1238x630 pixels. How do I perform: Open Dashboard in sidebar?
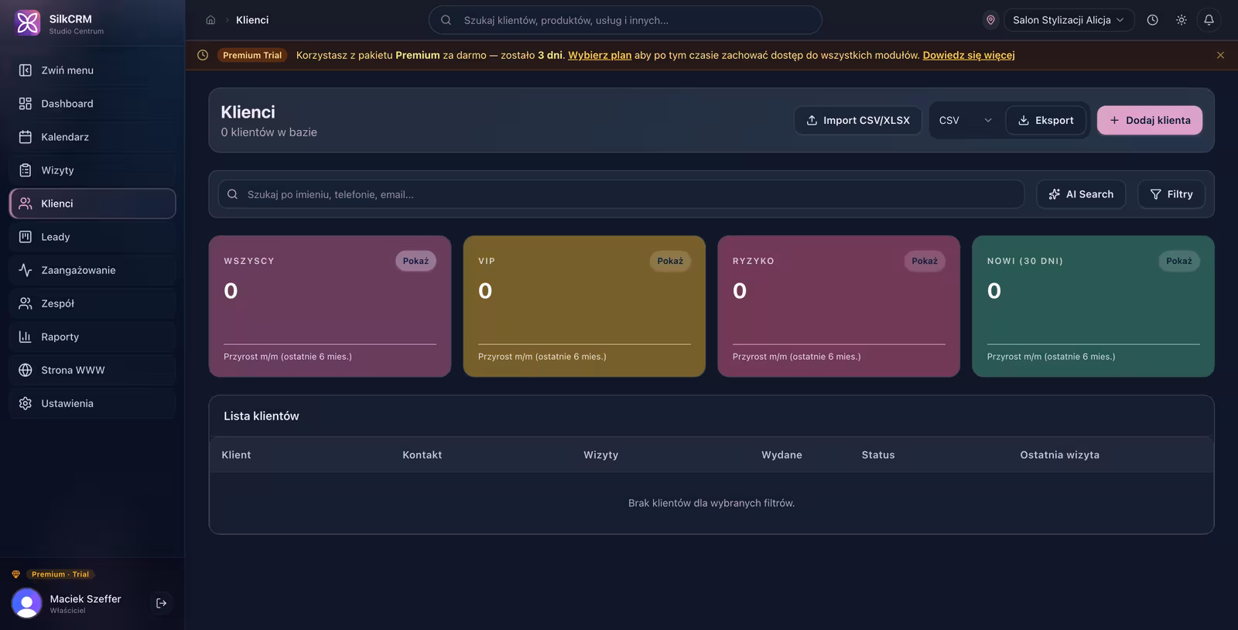click(x=93, y=104)
